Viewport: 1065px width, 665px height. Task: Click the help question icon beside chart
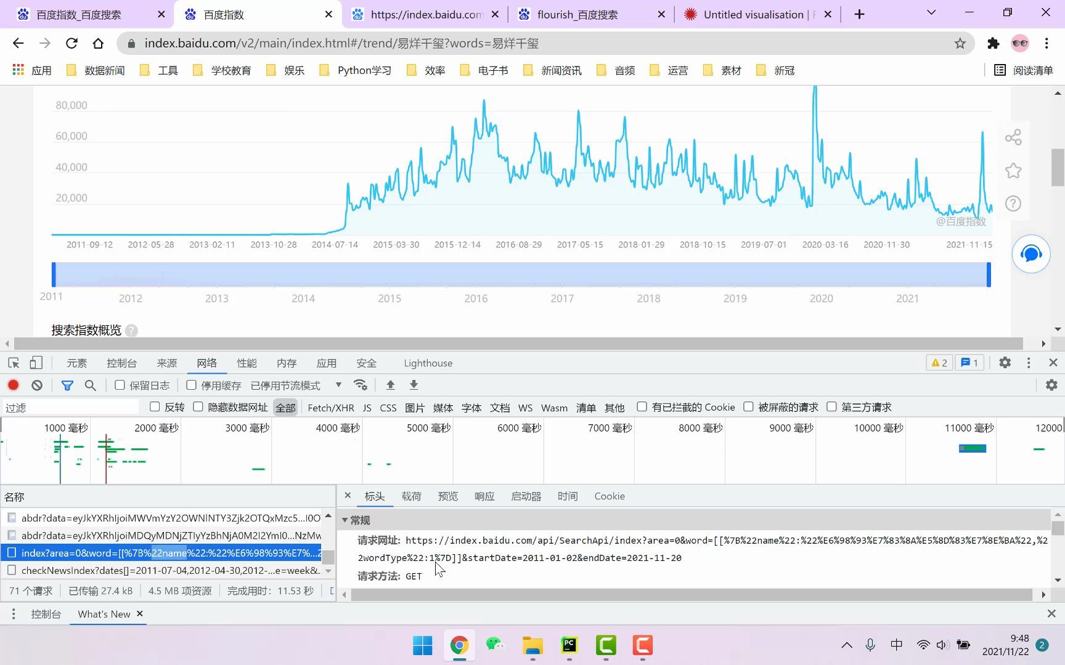pyautogui.click(x=1013, y=203)
